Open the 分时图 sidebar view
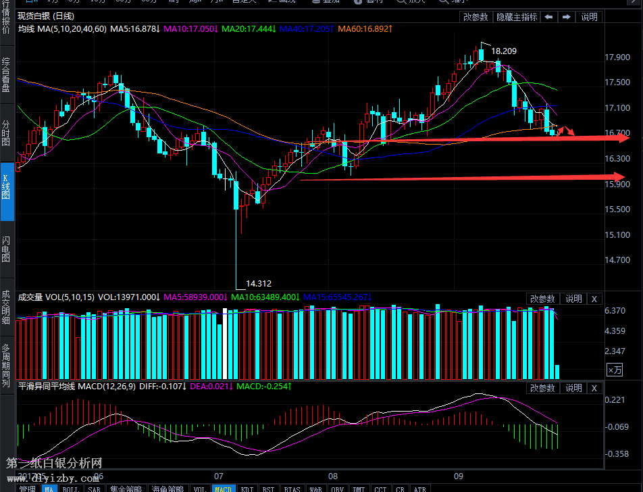The image size is (643, 492). click(x=6, y=133)
